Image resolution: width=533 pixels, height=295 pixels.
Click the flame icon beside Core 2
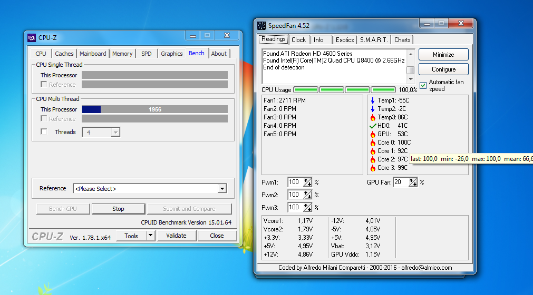pos(373,159)
